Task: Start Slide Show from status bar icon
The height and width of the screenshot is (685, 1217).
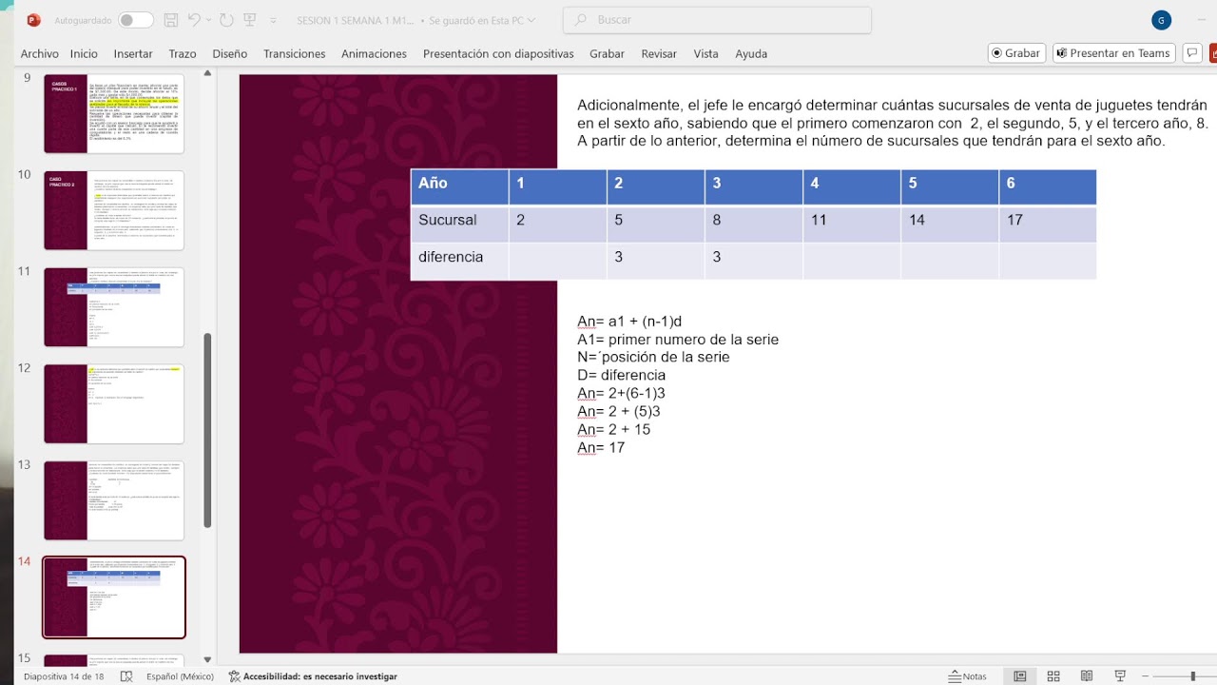Action: click(x=1120, y=676)
